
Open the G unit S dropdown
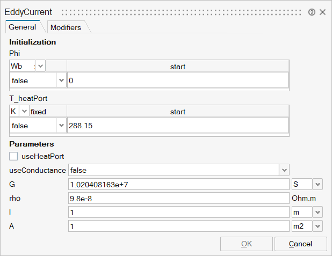point(317,184)
